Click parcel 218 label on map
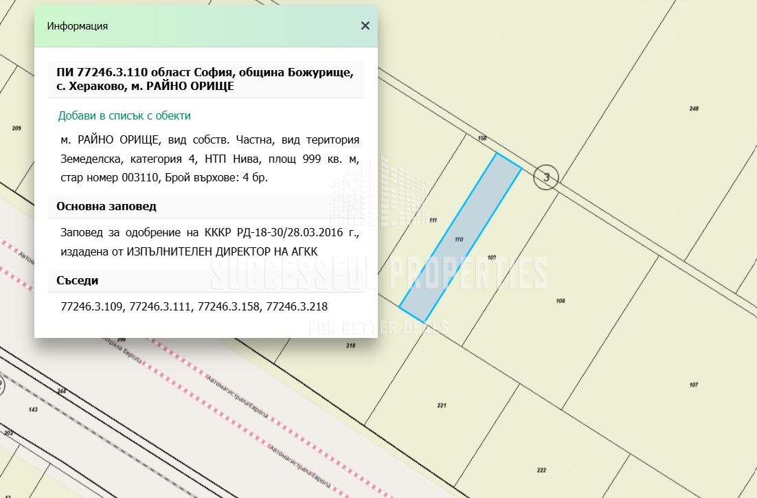757x498 pixels. click(x=351, y=346)
